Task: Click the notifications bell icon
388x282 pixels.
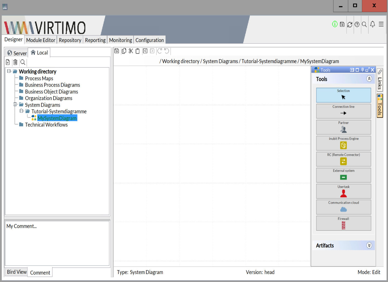Action: tap(372, 24)
